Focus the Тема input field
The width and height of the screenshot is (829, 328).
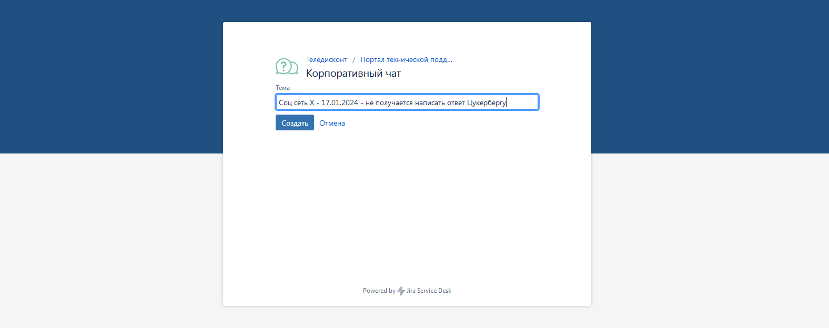pyautogui.click(x=407, y=102)
